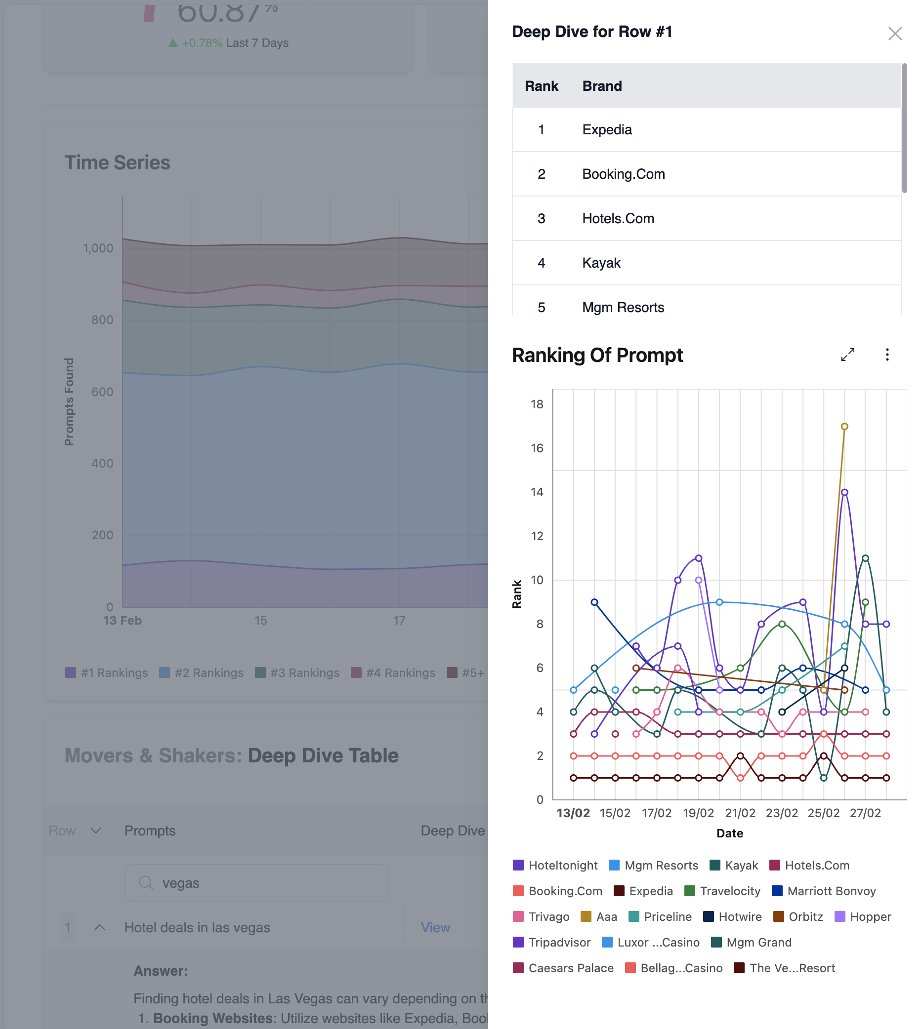
Task: Toggle Hotels.Com legend series
Action: click(809, 865)
